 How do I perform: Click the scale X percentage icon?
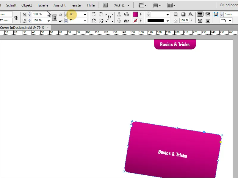[24, 14]
